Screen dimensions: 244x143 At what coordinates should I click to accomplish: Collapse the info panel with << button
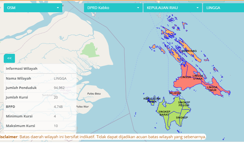click(x=9, y=58)
